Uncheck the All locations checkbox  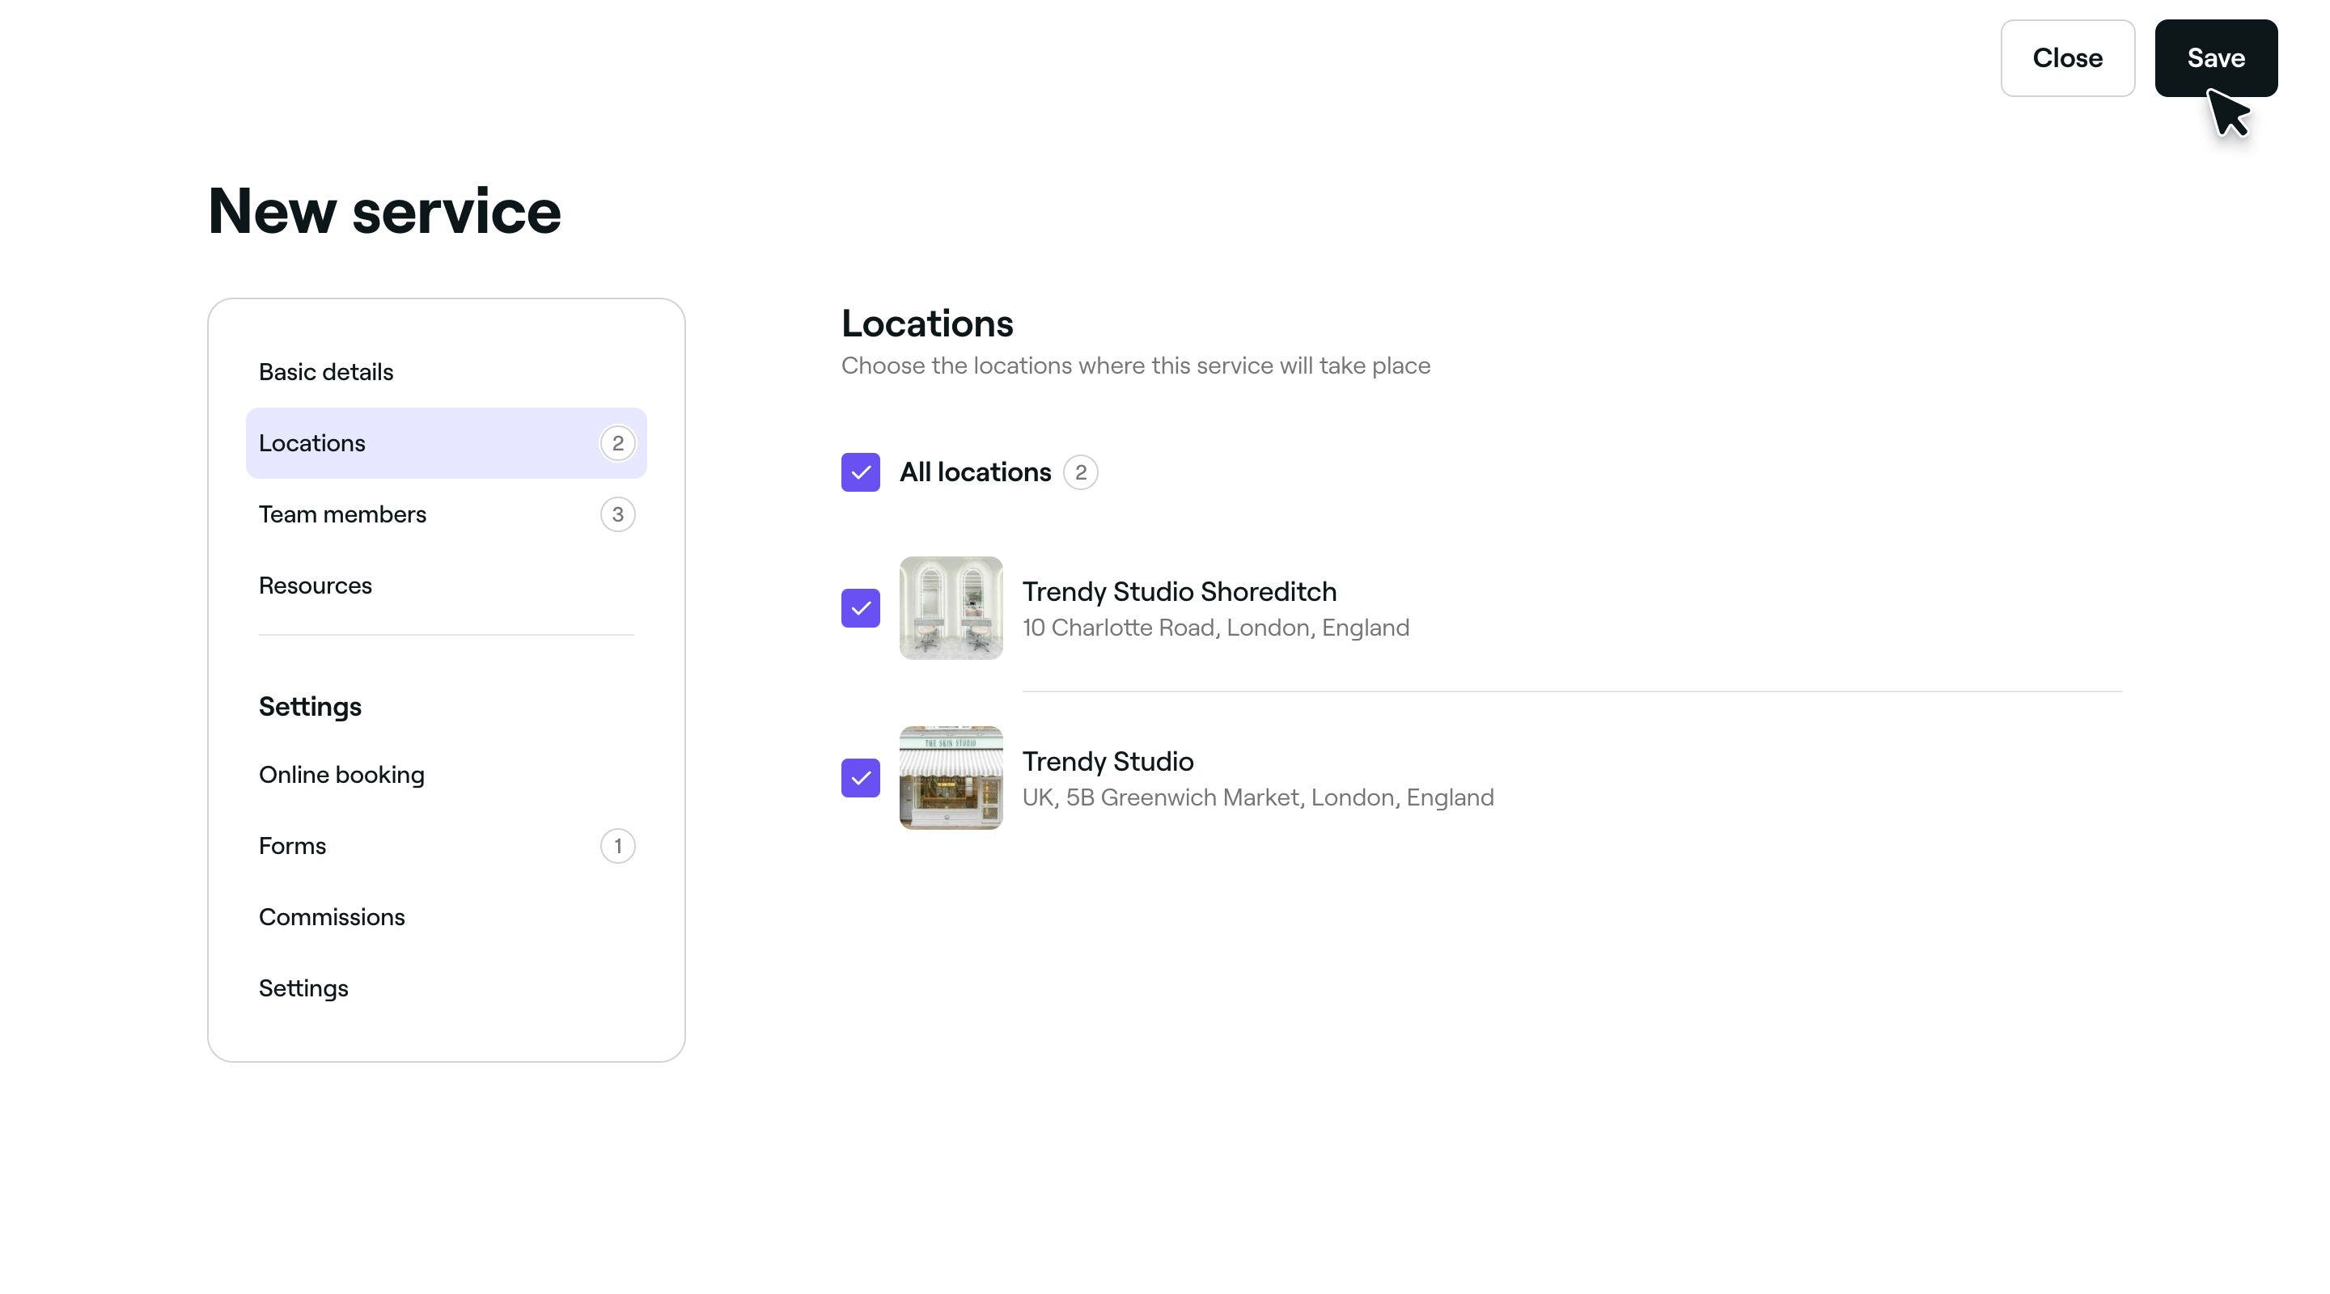pyautogui.click(x=860, y=472)
